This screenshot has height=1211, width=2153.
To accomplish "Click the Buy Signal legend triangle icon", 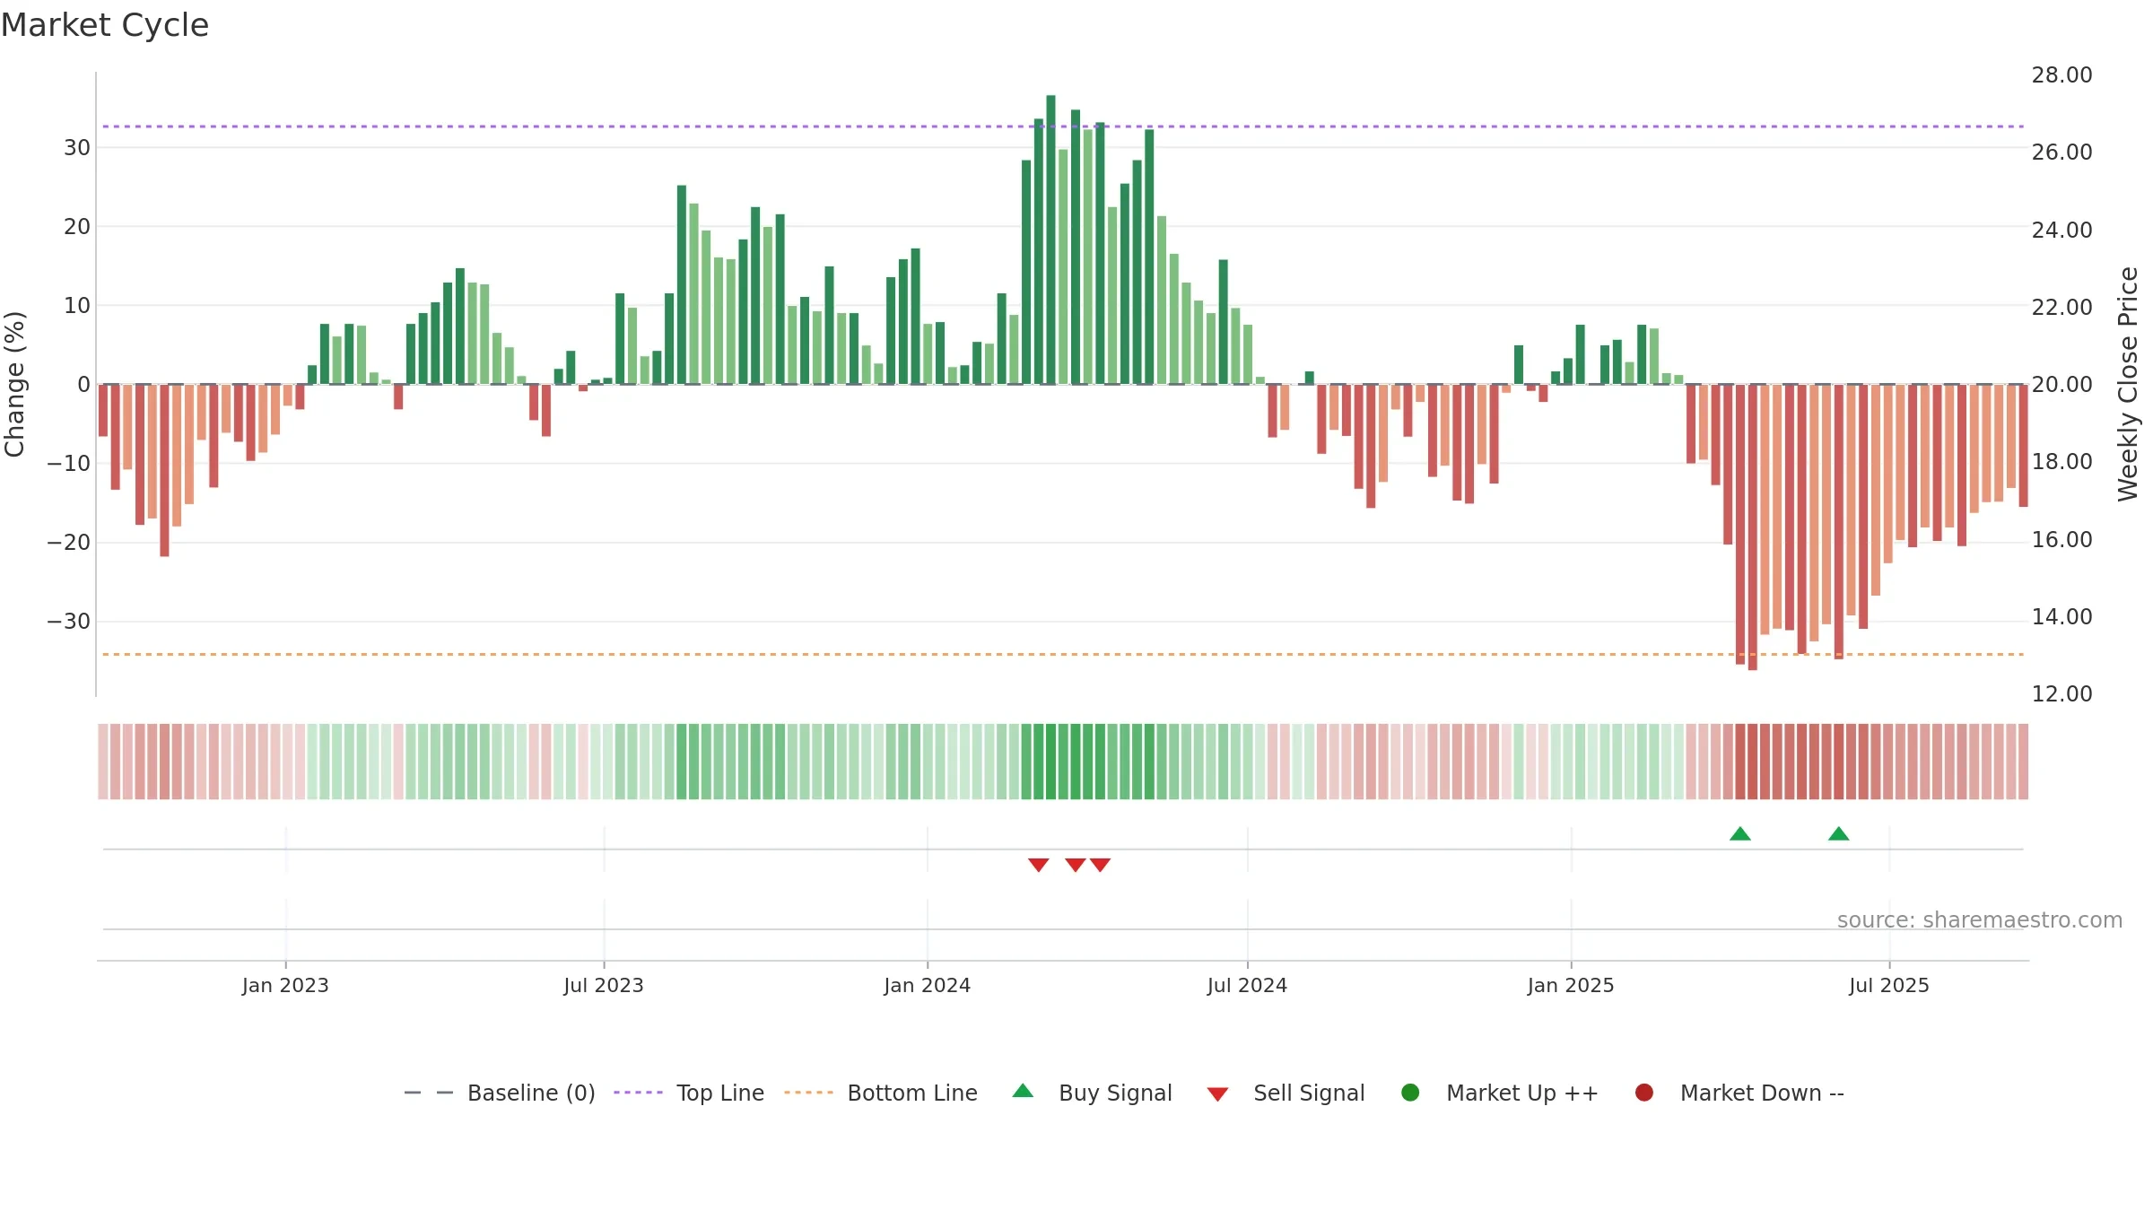I will (1023, 1091).
